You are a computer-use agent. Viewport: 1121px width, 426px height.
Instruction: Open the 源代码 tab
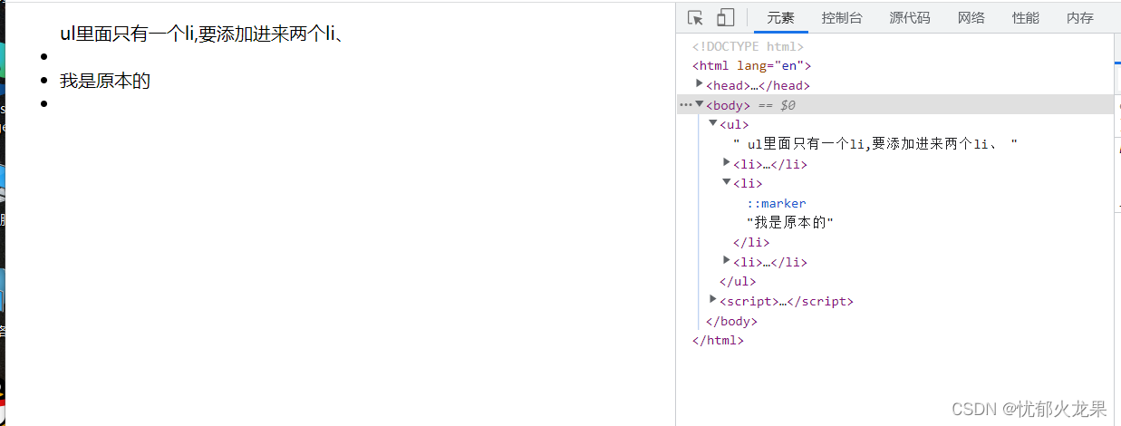pyautogui.click(x=910, y=18)
